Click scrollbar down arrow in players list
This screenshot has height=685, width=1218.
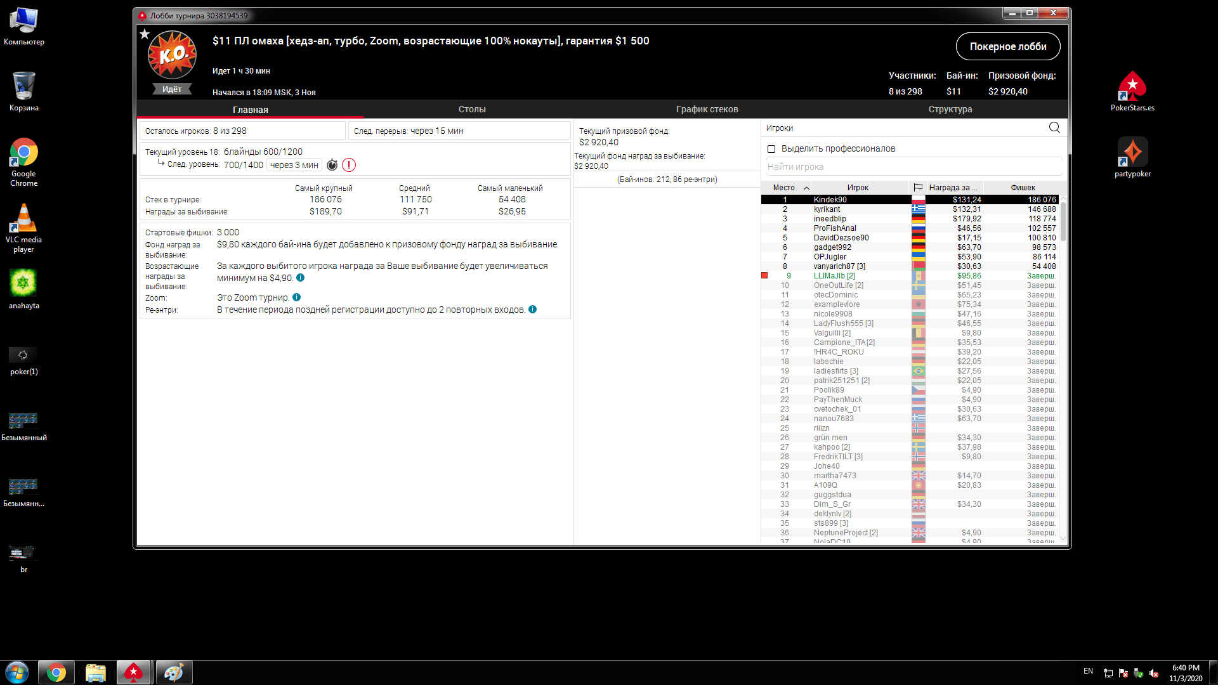coord(1063,538)
